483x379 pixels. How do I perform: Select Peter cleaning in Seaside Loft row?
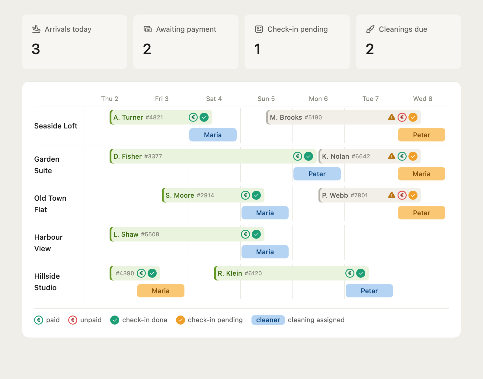click(x=421, y=135)
